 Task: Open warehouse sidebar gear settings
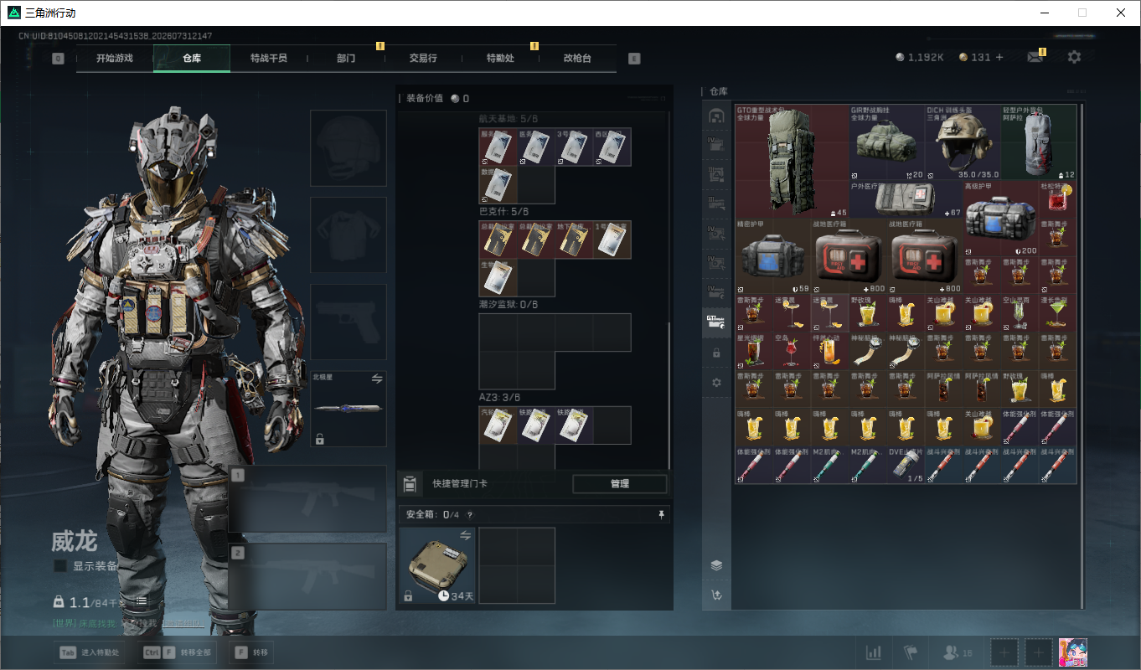coord(716,383)
